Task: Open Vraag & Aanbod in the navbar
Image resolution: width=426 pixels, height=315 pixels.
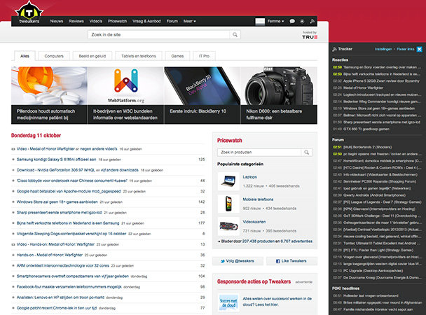Action: click(x=146, y=21)
